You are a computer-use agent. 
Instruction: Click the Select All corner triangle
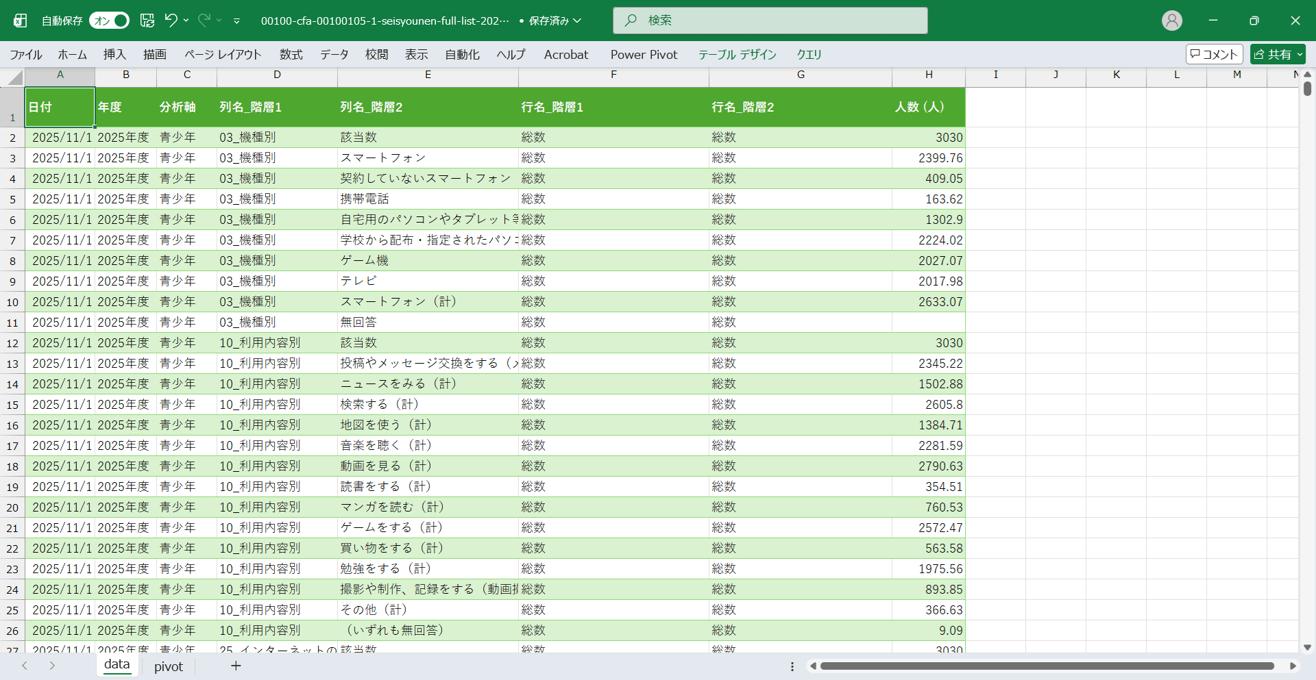pos(15,77)
